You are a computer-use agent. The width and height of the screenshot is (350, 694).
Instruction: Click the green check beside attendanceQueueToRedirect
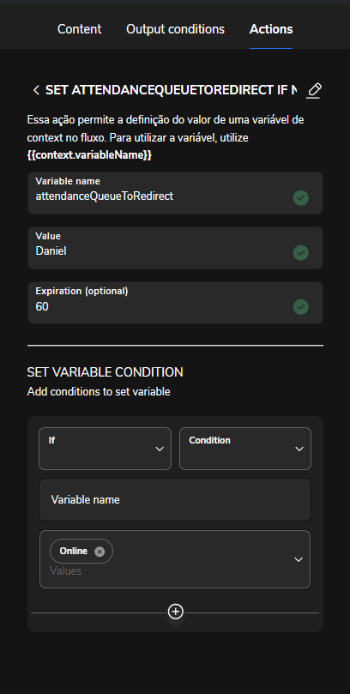(301, 198)
